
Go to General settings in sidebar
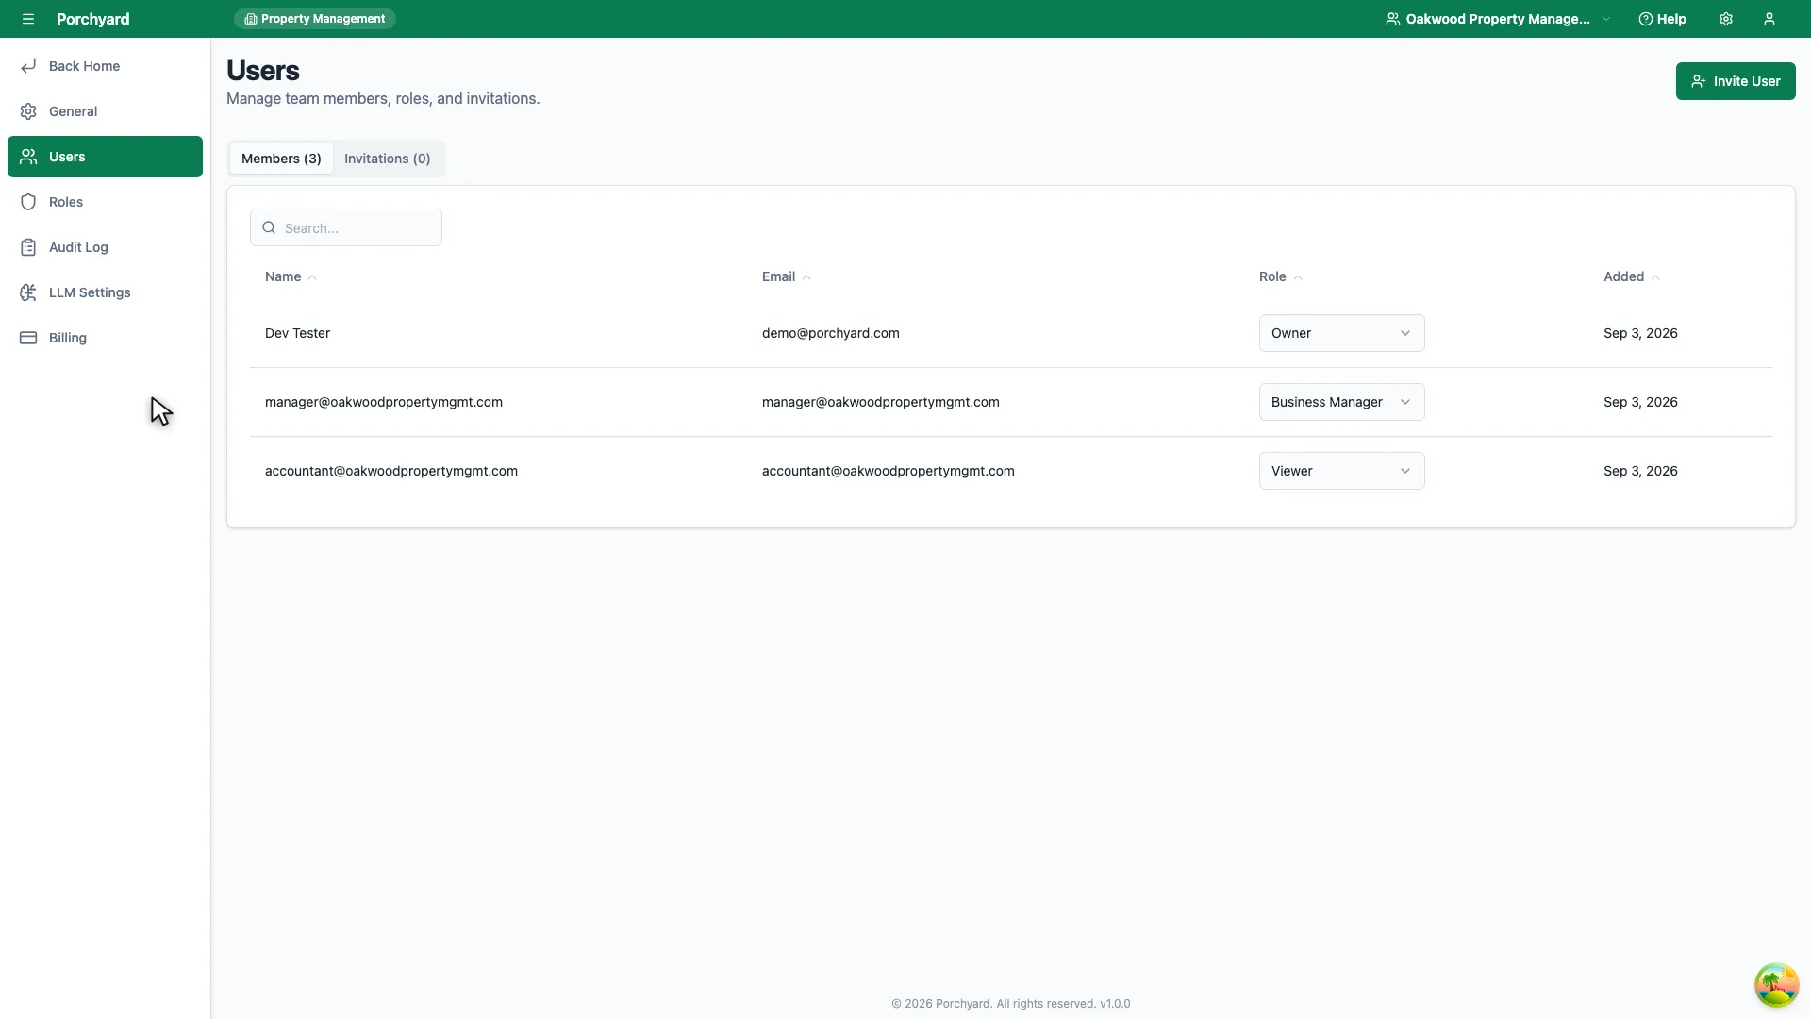105,111
